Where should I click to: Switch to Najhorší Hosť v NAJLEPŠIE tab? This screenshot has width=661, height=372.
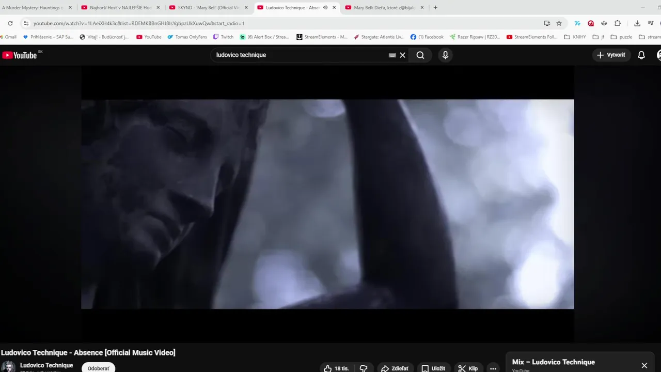[x=120, y=8]
